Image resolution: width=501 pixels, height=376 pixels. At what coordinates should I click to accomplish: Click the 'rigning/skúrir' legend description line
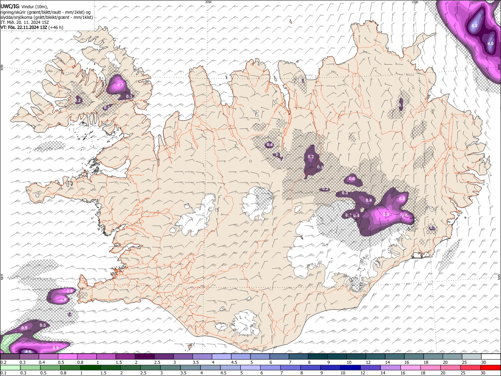click(46, 12)
